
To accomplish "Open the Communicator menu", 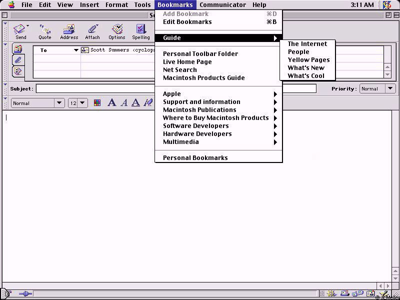I will click(x=222, y=5).
